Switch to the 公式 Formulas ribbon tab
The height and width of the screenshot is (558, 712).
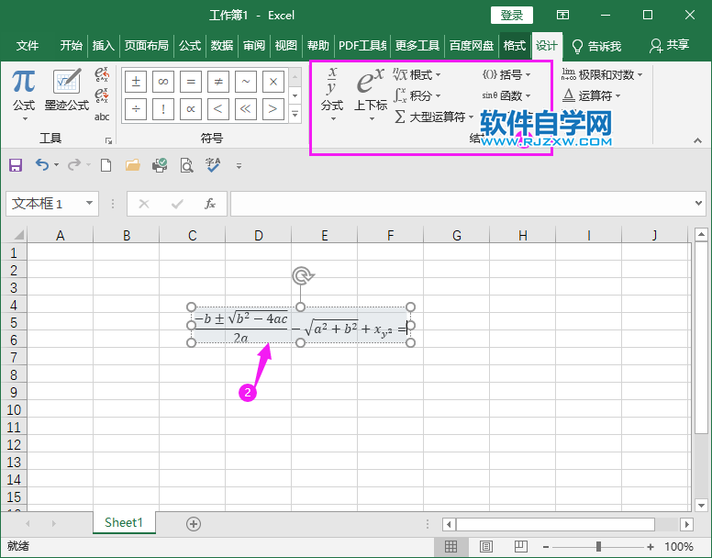[x=190, y=45]
